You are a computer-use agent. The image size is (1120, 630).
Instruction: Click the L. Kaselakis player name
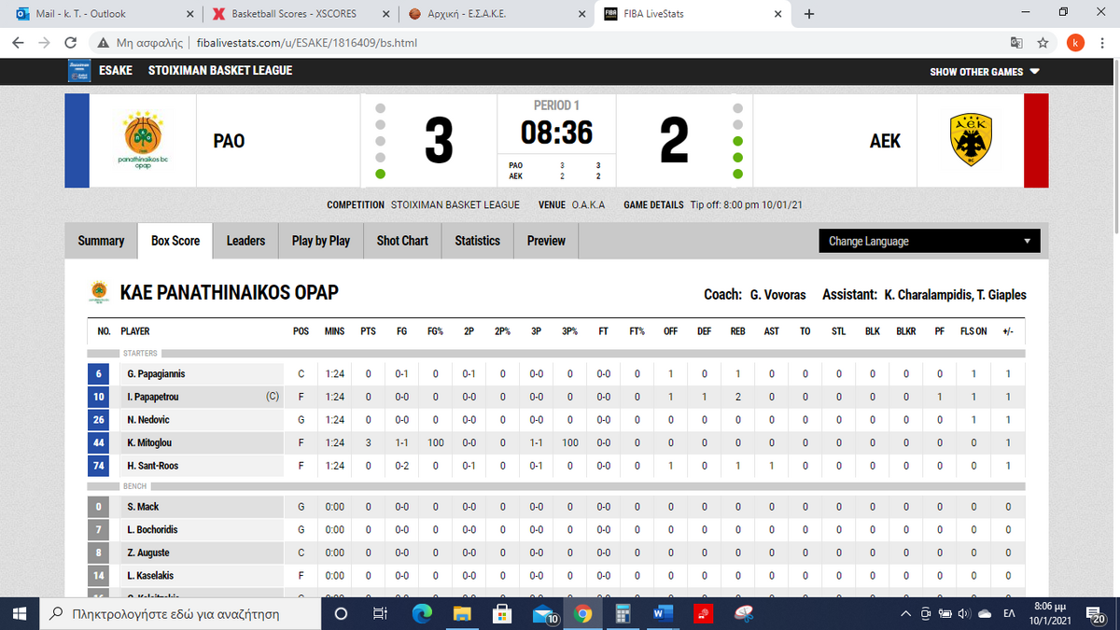[151, 576]
